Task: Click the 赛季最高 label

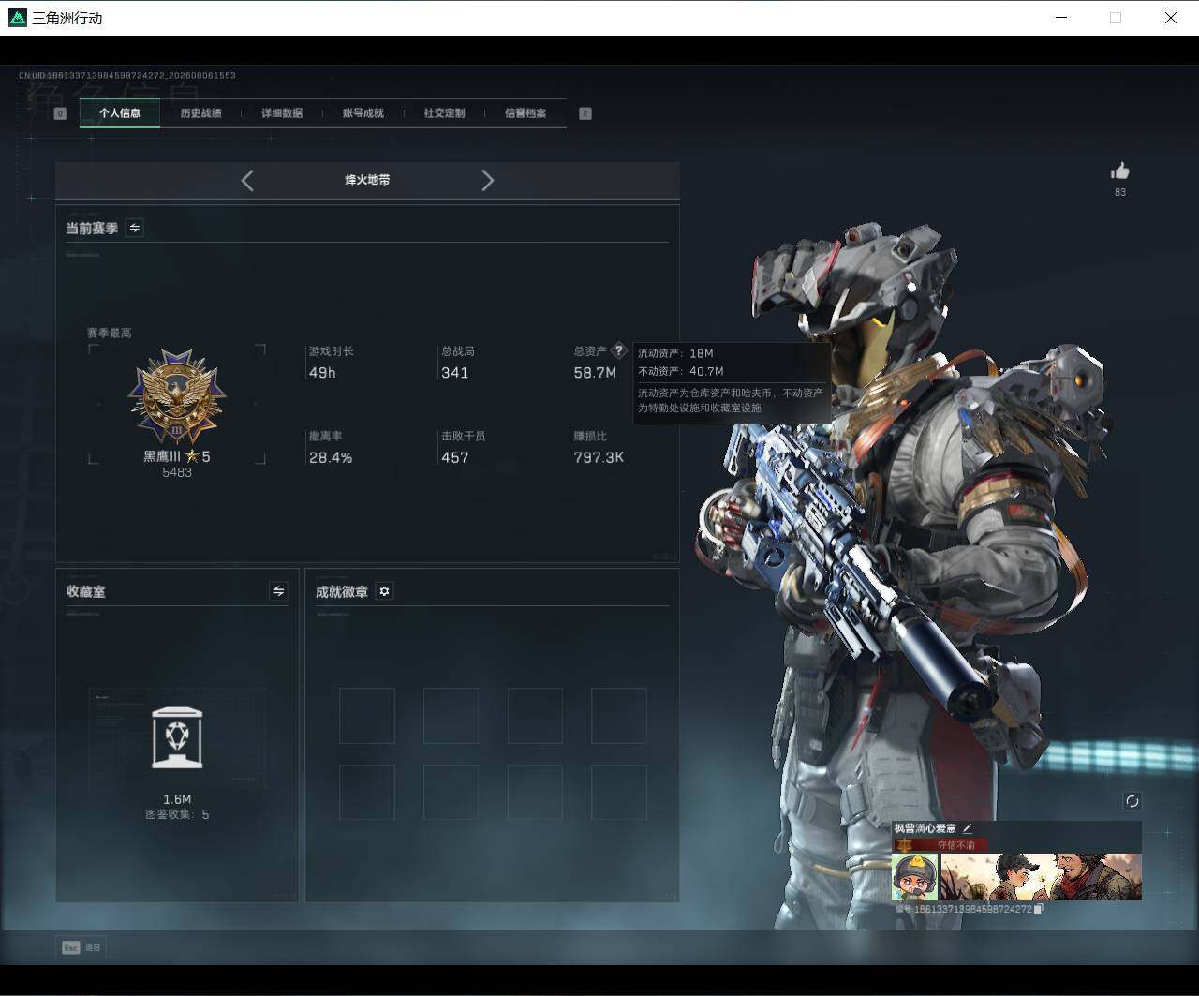Action: [x=110, y=333]
